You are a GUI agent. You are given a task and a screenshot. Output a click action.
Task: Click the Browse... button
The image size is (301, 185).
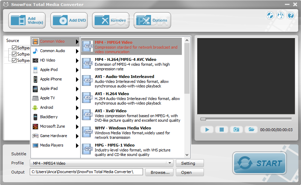coord(159,172)
